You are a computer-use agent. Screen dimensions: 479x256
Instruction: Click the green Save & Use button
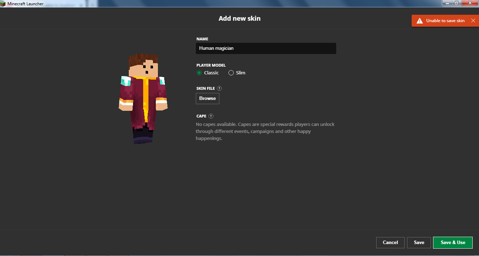click(453, 243)
